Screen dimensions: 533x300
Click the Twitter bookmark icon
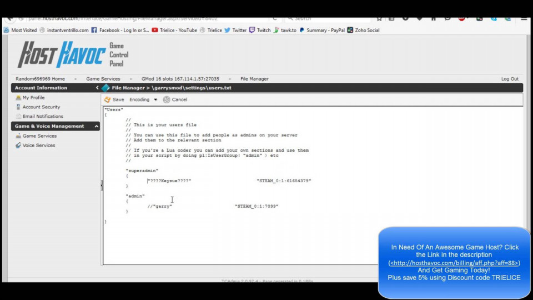(x=228, y=30)
